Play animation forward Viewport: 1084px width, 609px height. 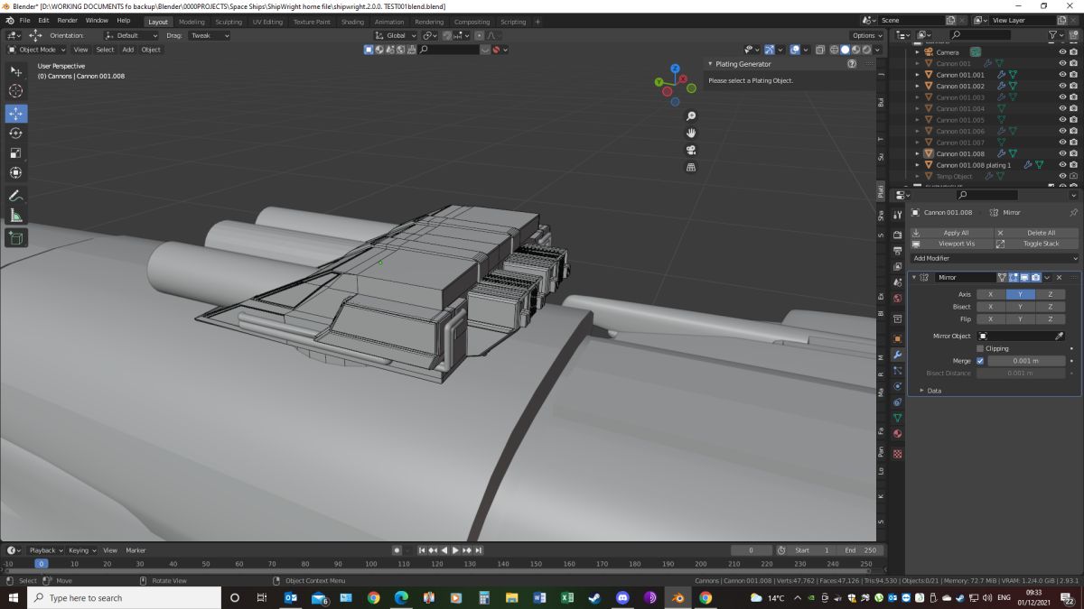click(455, 549)
